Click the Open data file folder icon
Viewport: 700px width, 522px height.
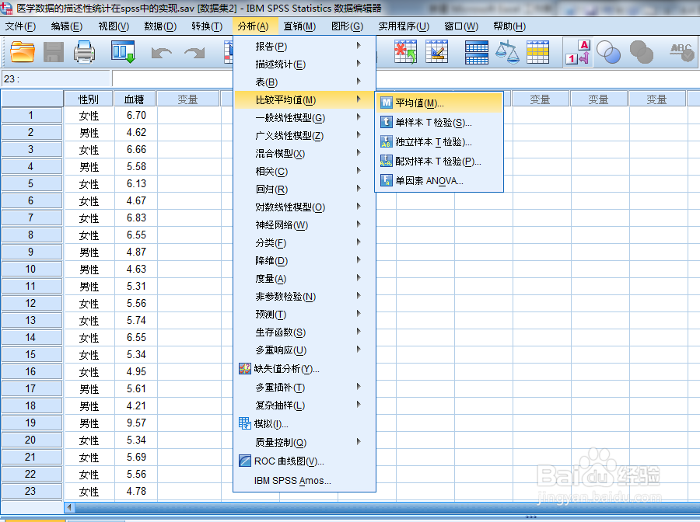coord(23,52)
